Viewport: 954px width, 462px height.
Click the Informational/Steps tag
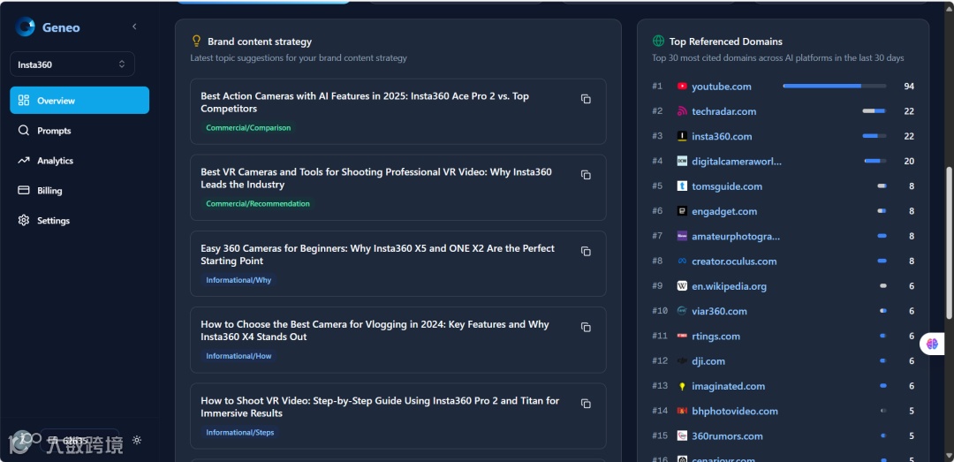(x=239, y=432)
